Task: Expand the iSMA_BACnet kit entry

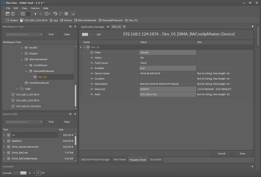Action: (4, 152)
